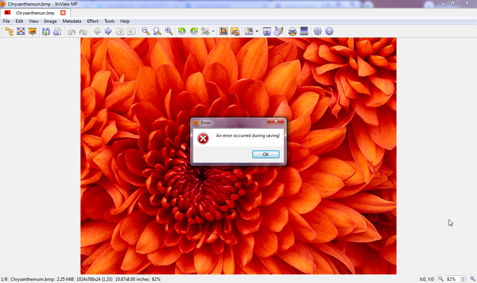Screen dimensions: 477x283
Task: Open the View menu
Action: point(34,21)
